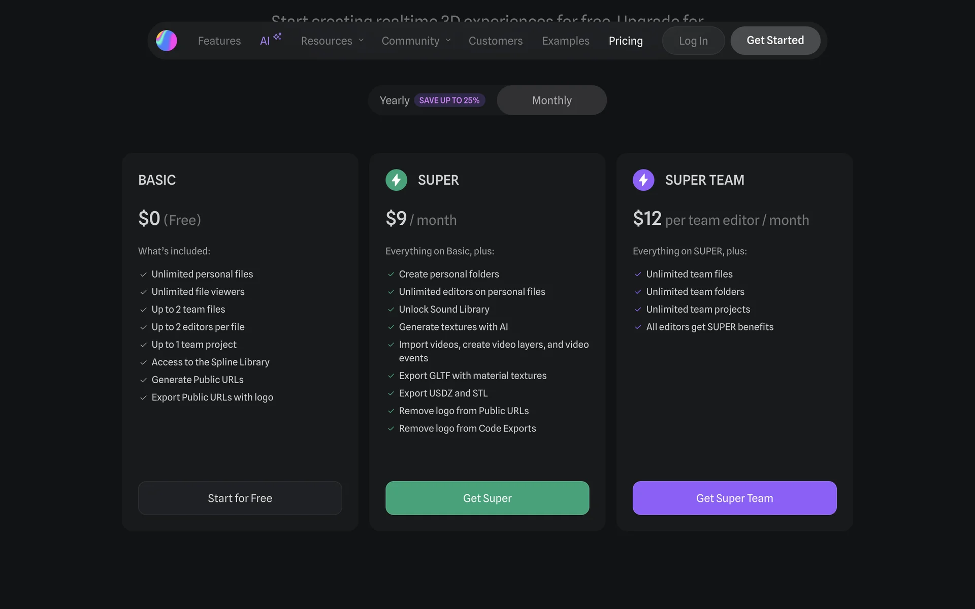Click the Log In button
Image resolution: width=975 pixels, height=609 pixels.
(693, 41)
